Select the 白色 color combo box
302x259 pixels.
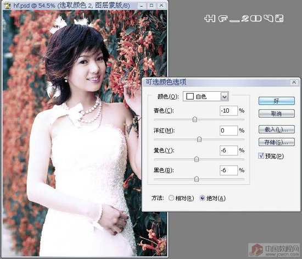(x=206, y=96)
